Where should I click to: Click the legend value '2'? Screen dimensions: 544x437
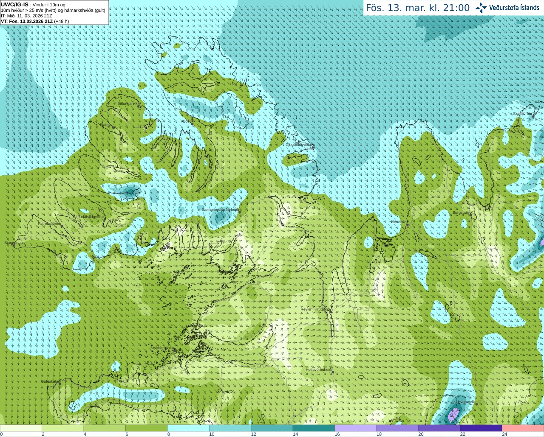[43, 434]
